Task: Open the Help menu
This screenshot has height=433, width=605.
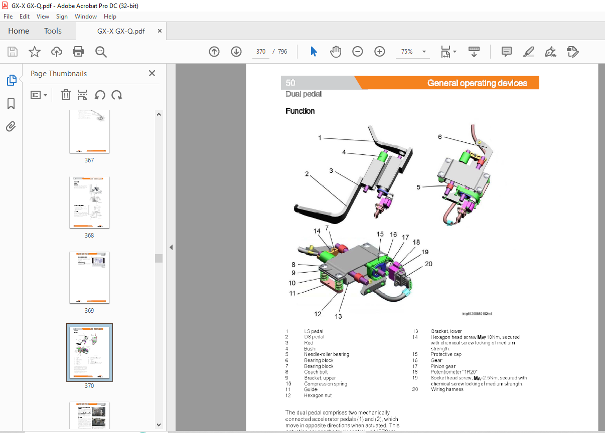Action: (x=110, y=16)
